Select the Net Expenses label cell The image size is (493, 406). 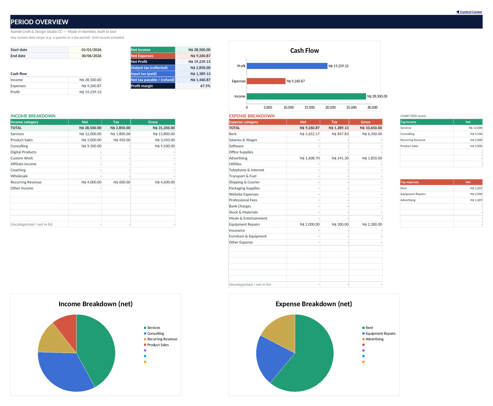click(153, 56)
